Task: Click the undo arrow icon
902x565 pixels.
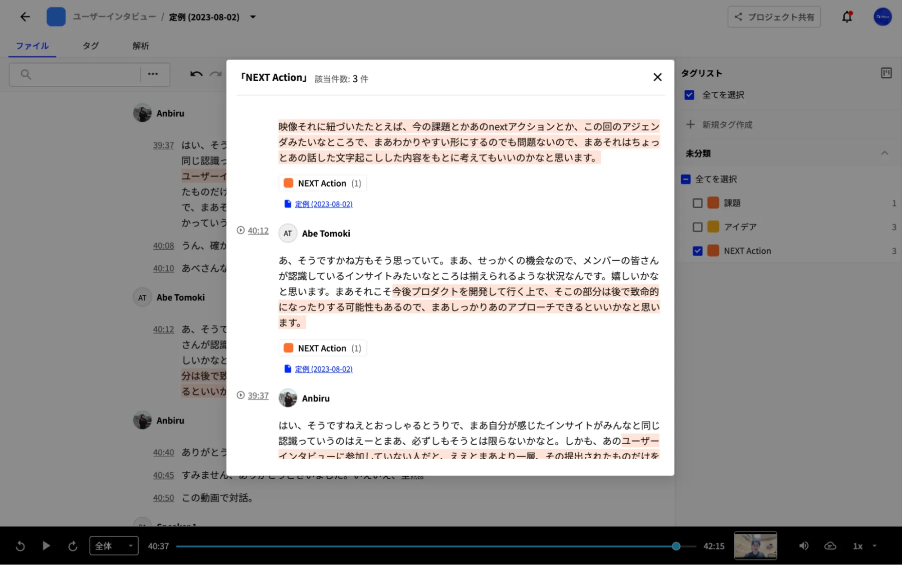Action: (x=196, y=74)
